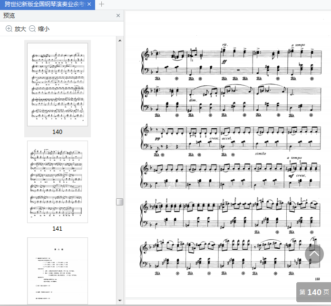Click the 放大 label
This screenshot has width=331, height=306.
click(20, 29)
